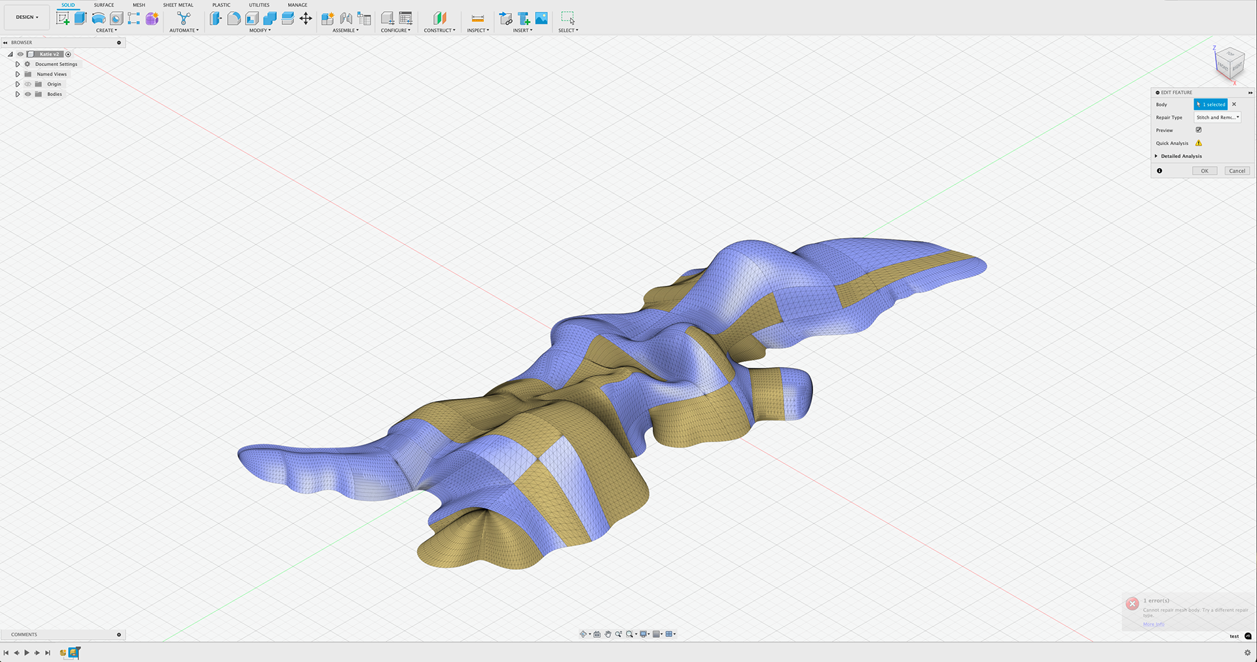
Task: Clear the Body selection with X
Action: [x=1234, y=104]
